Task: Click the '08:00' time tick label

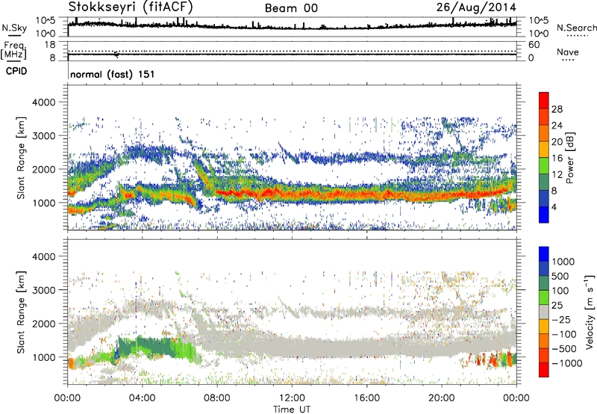Action: tap(217, 398)
